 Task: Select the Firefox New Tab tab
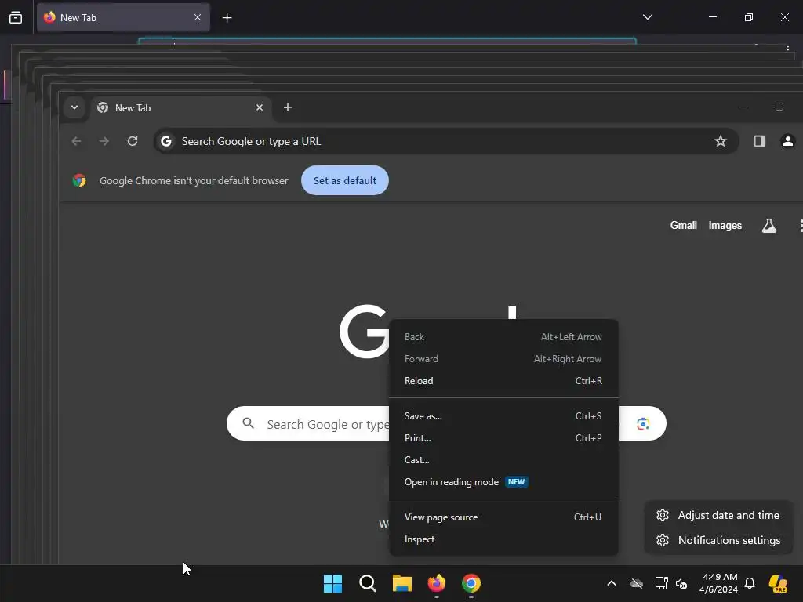click(123, 17)
